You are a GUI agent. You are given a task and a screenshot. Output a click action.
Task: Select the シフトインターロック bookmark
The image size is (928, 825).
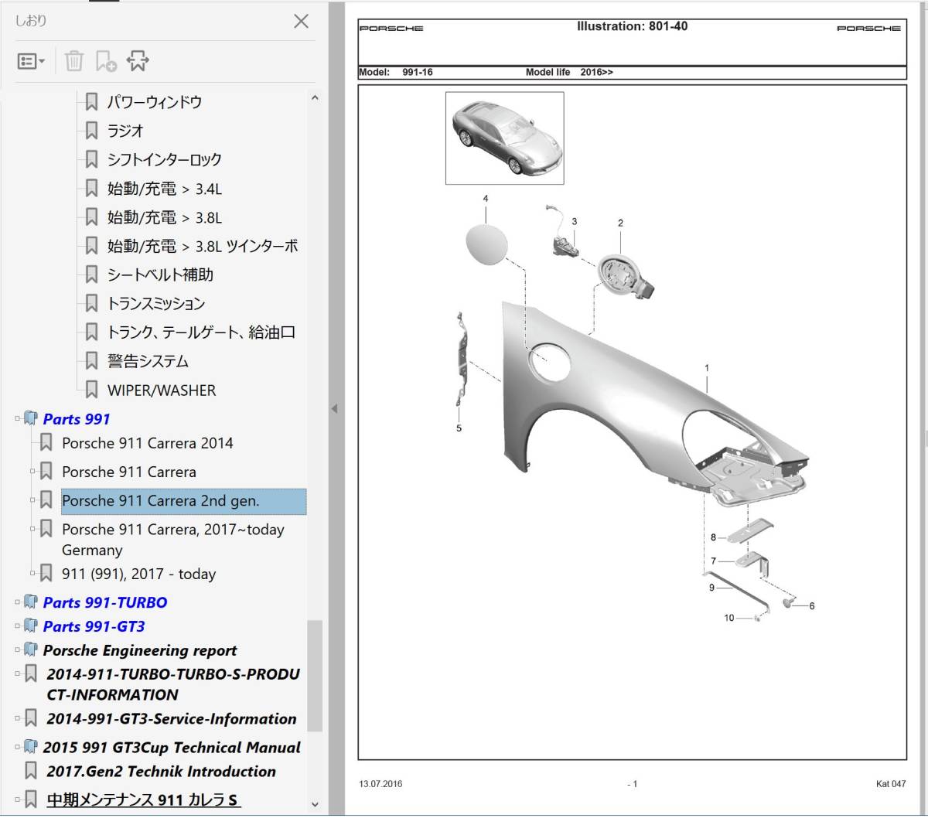[x=165, y=159]
